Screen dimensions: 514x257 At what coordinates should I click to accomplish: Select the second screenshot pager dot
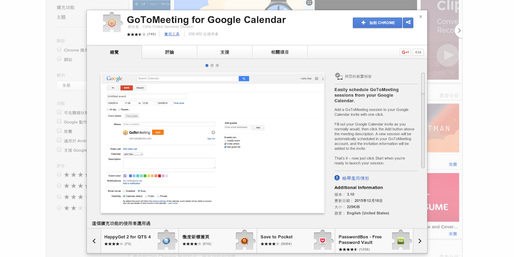coord(212,66)
